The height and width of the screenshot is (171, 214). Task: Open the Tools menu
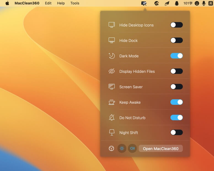click(x=75, y=3)
